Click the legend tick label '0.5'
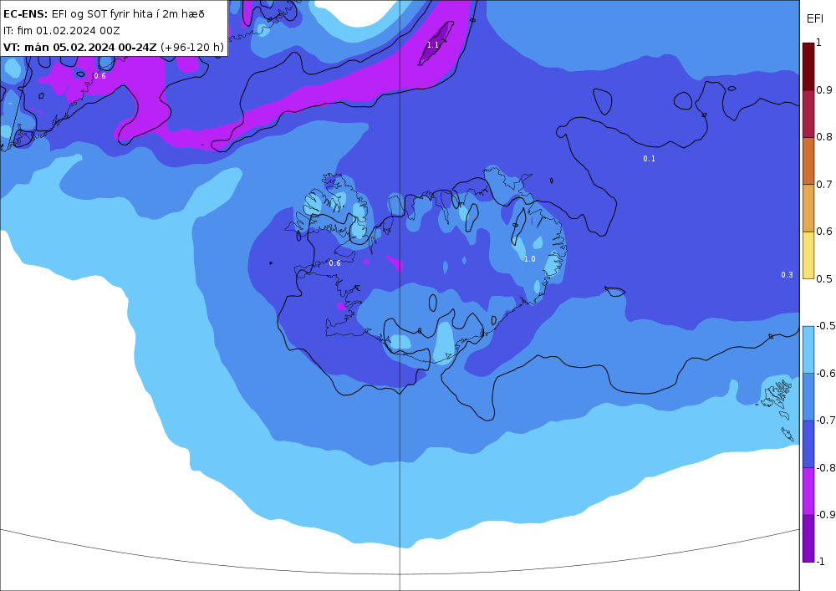This screenshot has width=836, height=591. pos(824,278)
